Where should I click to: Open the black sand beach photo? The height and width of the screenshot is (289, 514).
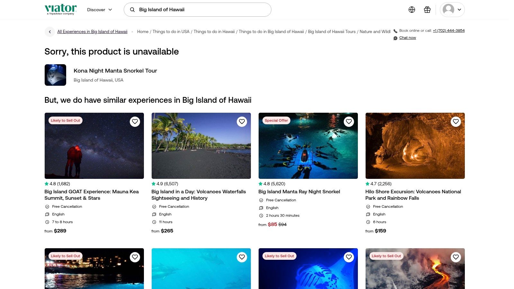click(x=201, y=146)
